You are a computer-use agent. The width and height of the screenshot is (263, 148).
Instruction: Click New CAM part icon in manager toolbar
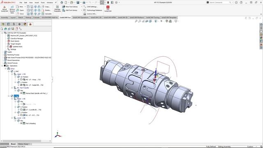pyautogui.click(x=2, y=29)
